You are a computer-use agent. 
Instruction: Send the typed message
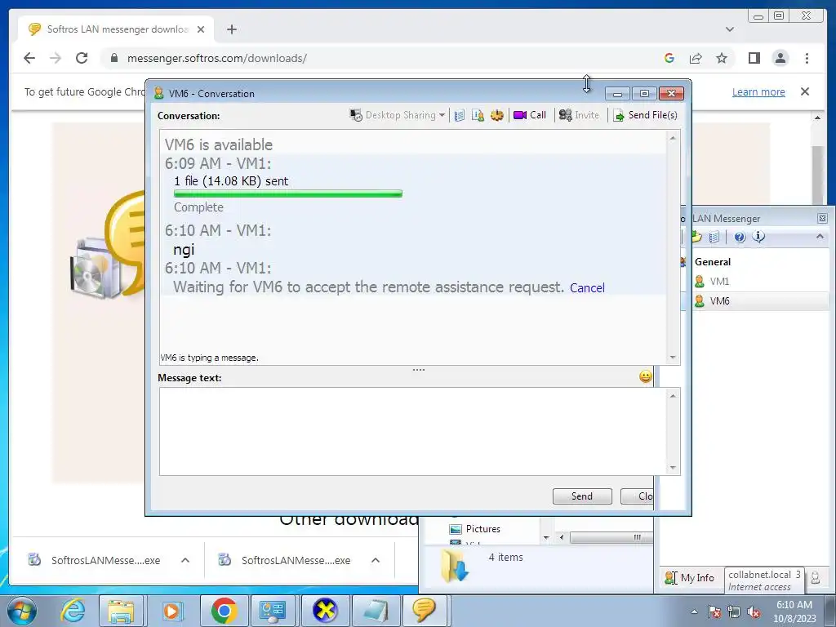tap(582, 496)
